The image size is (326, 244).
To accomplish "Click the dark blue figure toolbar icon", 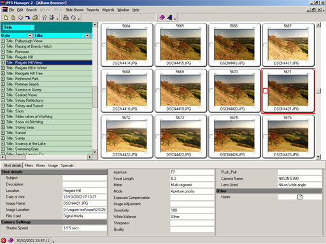I will (x=169, y=18).
